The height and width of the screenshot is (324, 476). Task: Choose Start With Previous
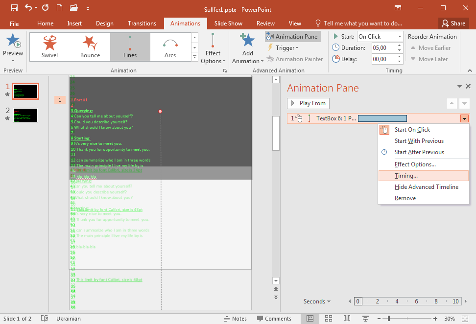(424, 141)
